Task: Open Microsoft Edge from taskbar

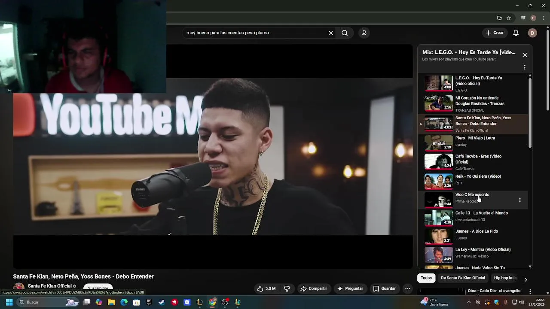Action: pyautogui.click(x=124, y=302)
